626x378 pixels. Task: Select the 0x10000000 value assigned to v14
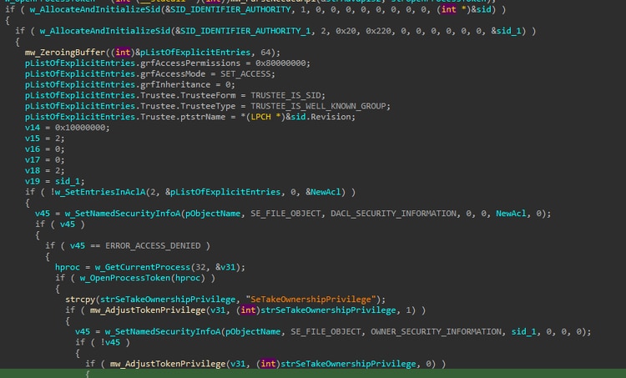click(x=79, y=128)
